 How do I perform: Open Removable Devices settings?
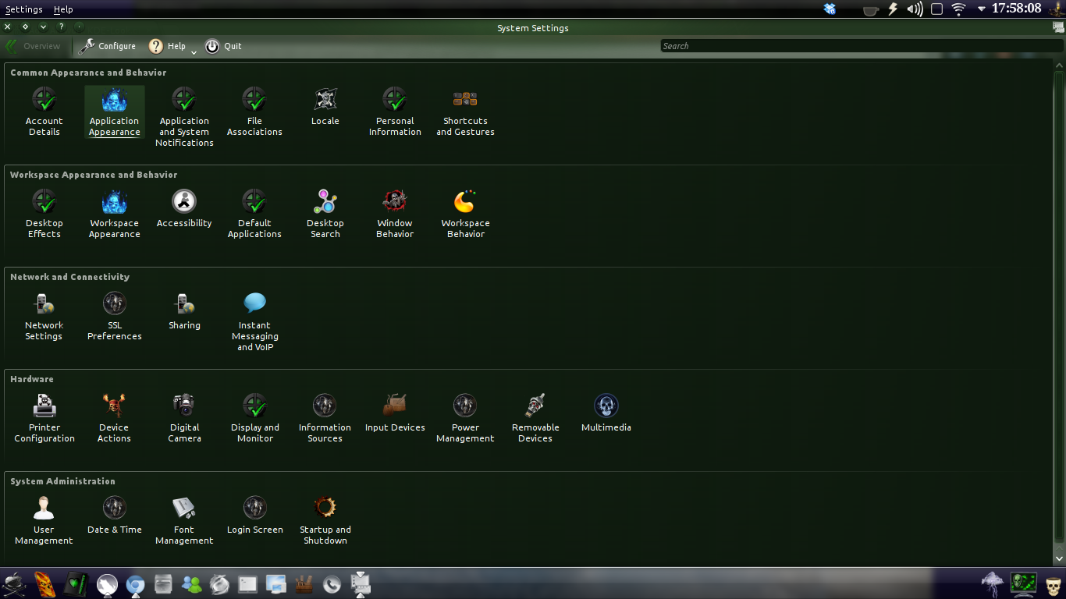click(x=535, y=419)
